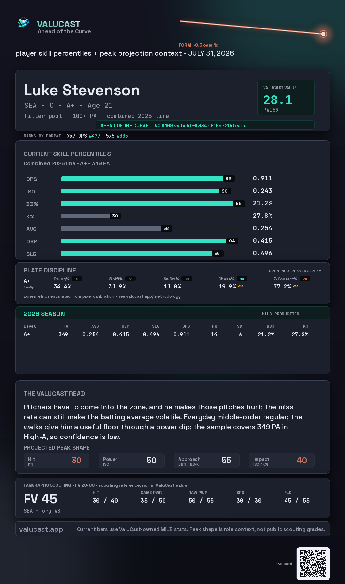The height and width of the screenshot is (584, 345).
Task: Click the OPS percentile bar badge 92
Action: click(228, 178)
